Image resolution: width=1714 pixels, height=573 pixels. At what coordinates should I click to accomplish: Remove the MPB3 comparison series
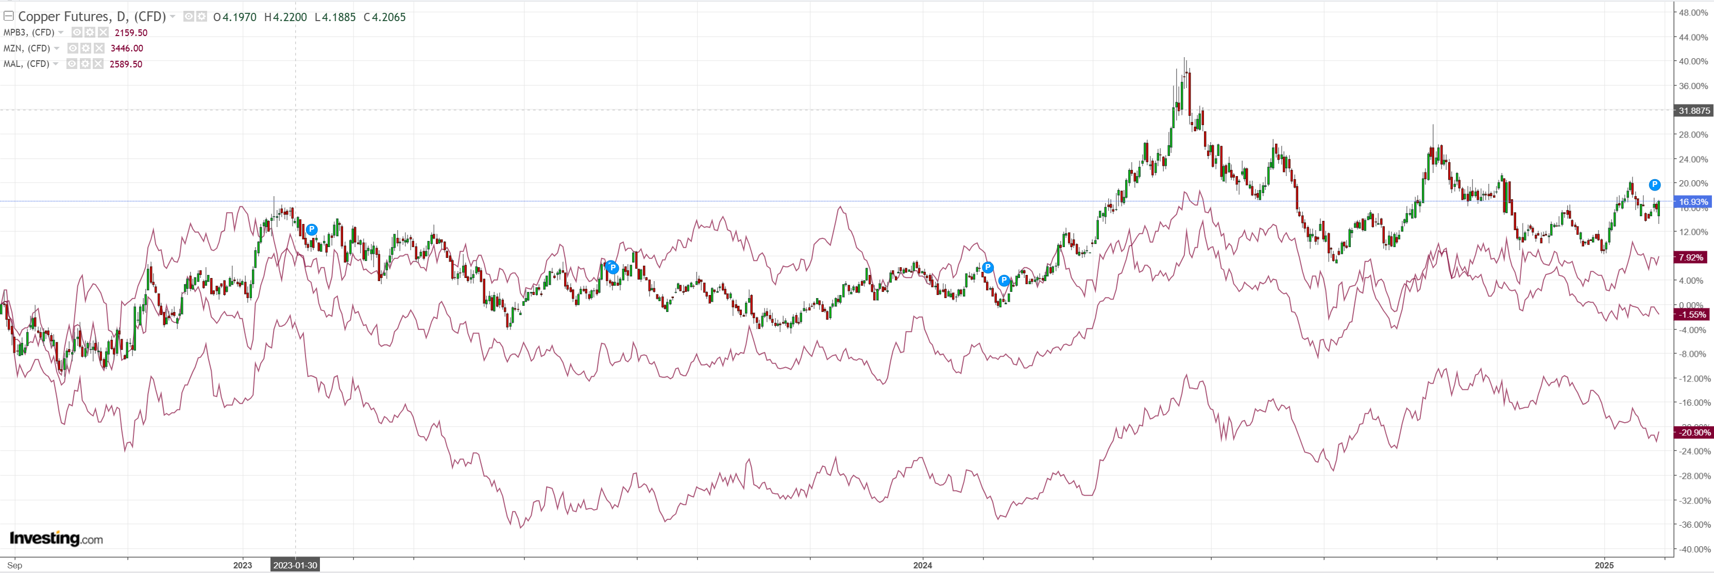coord(103,32)
